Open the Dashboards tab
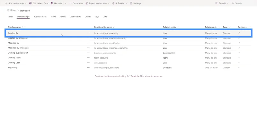257x136 pixels. coord(75,17)
